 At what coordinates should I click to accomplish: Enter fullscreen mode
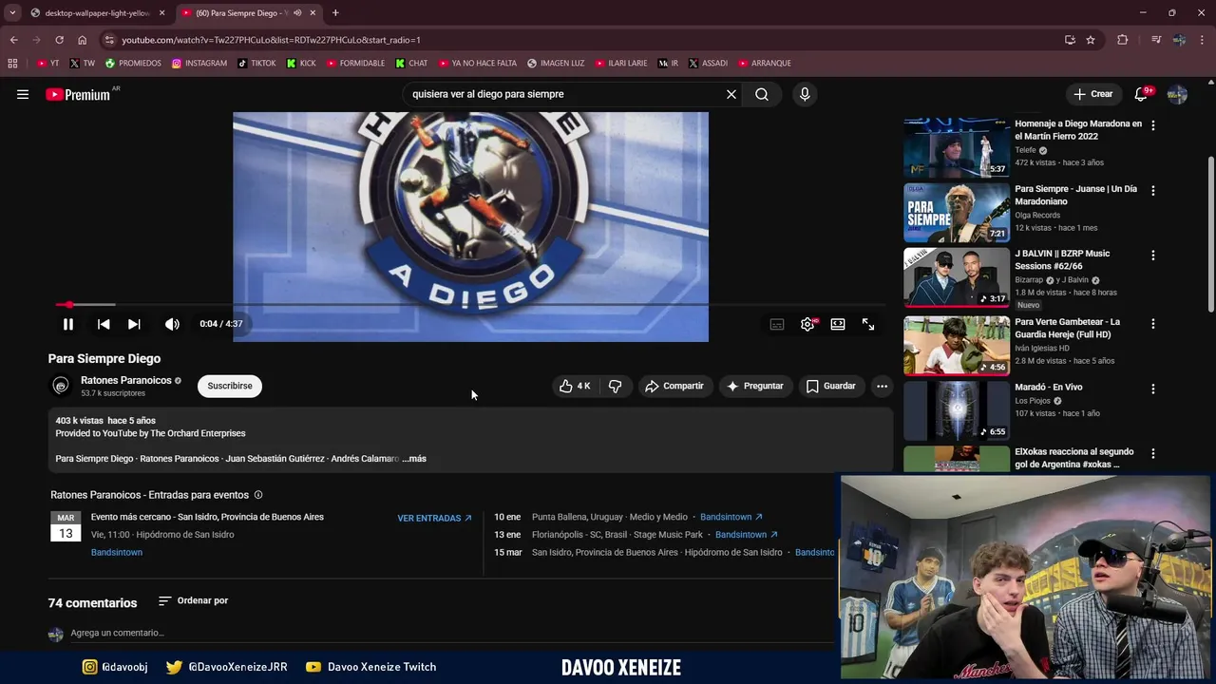[x=868, y=324]
